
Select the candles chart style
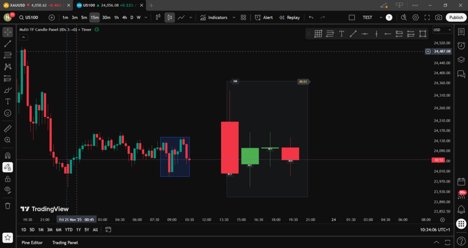click(170, 18)
